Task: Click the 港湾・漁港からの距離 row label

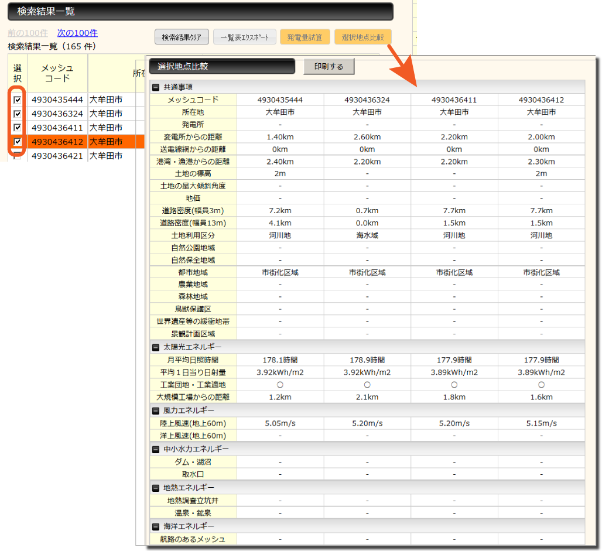Action: click(193, 162)
